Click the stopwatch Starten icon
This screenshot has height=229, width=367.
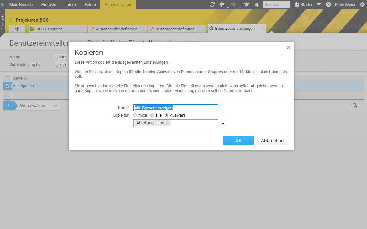(297, 4)
